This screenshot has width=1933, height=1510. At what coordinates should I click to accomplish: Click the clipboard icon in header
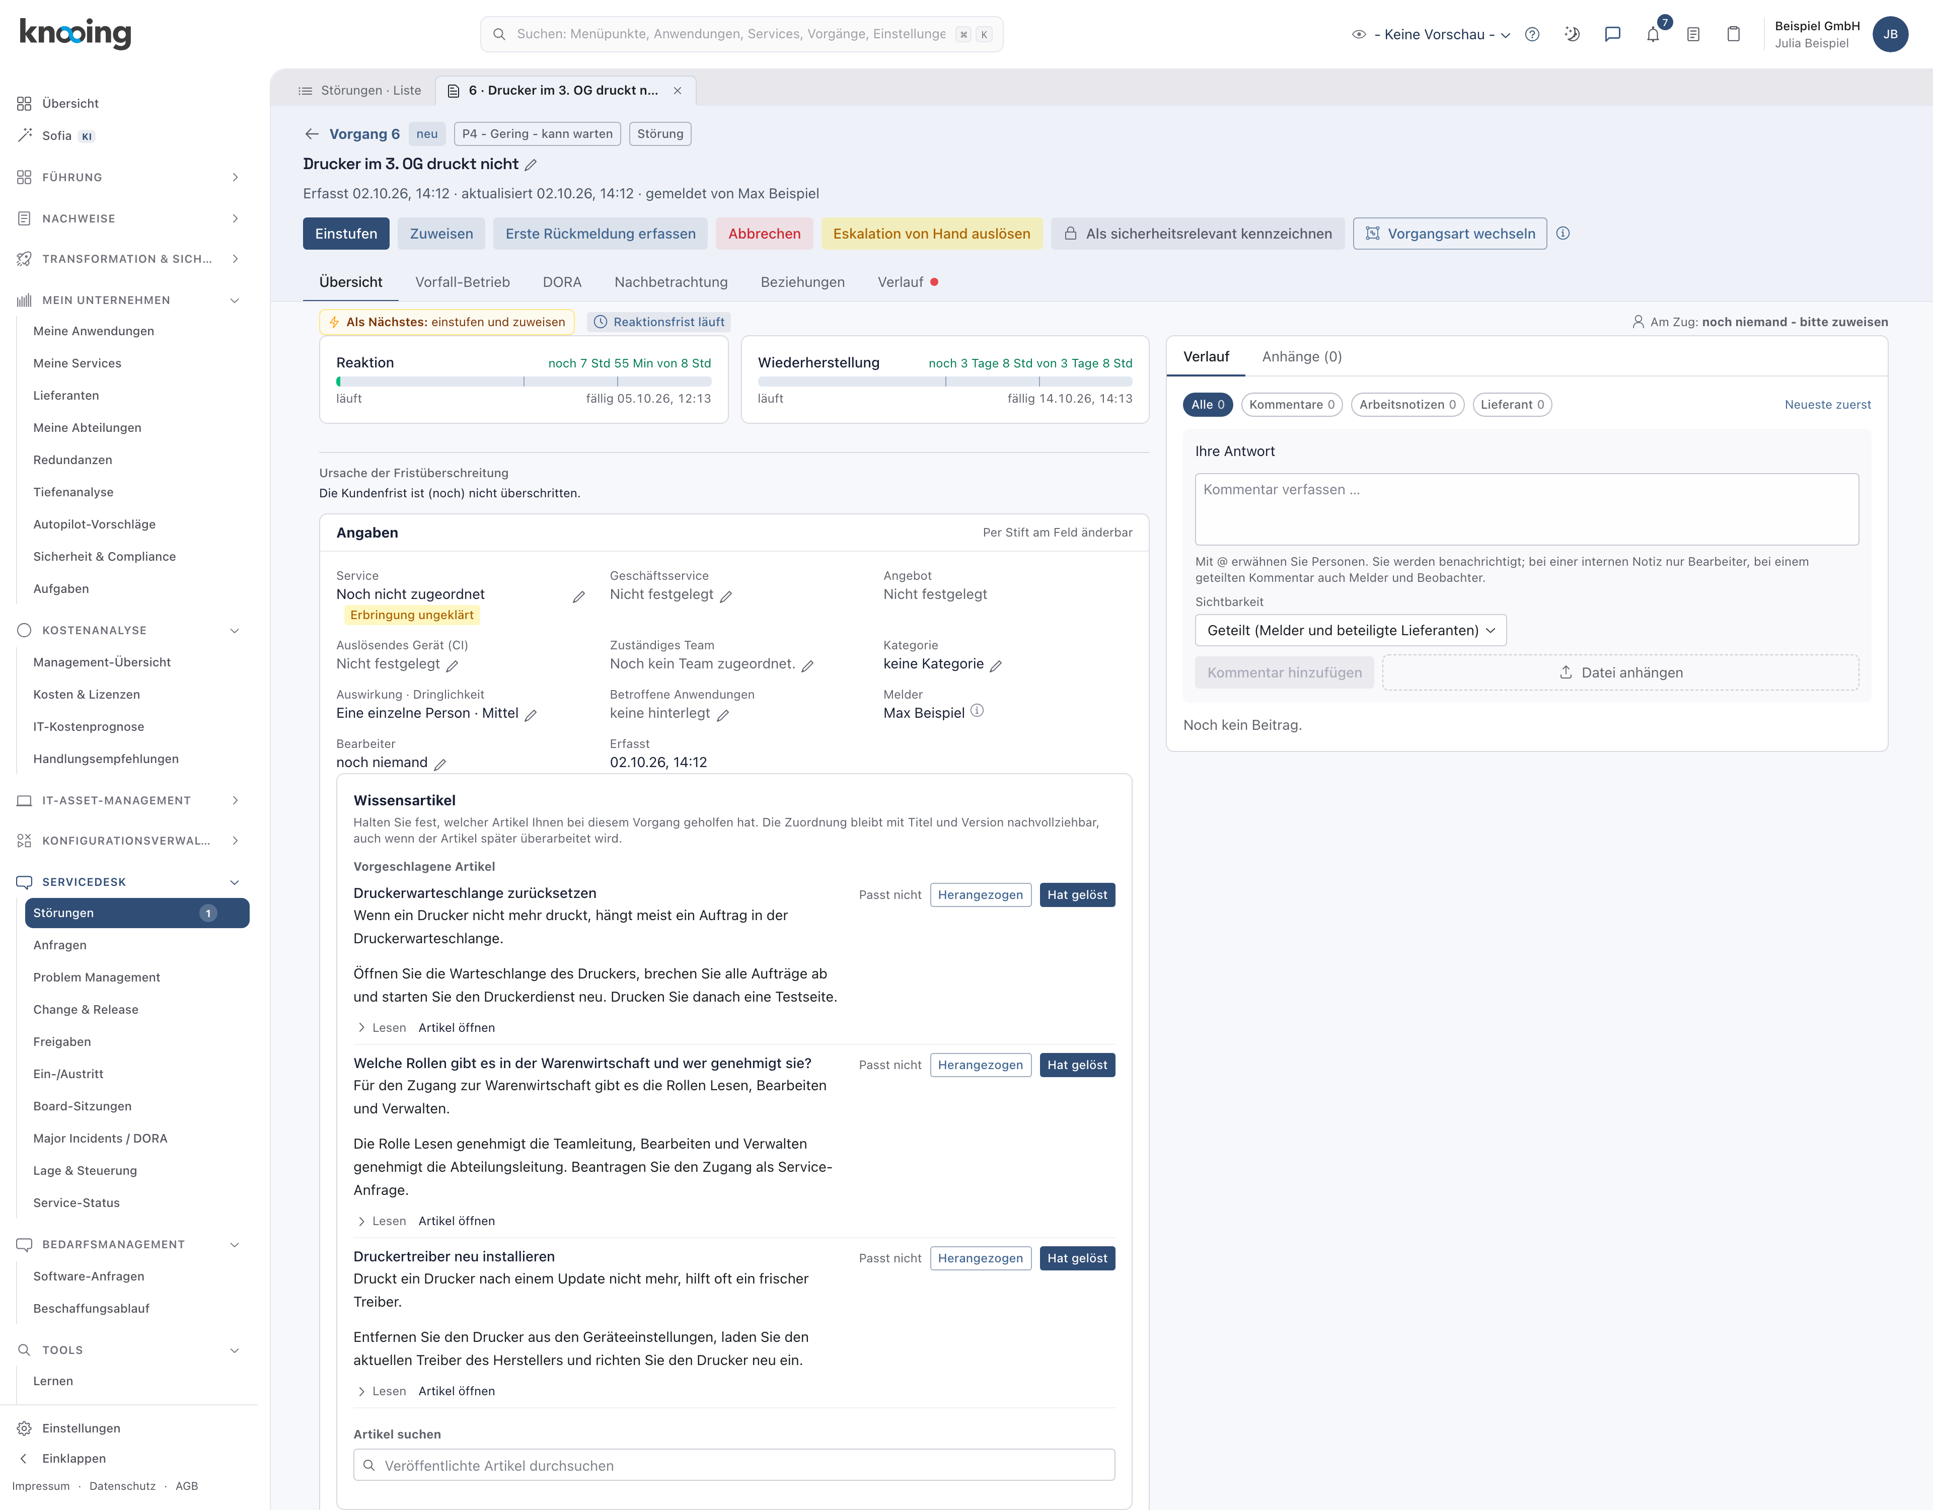pyautogui.click(x=1733, y=35)
